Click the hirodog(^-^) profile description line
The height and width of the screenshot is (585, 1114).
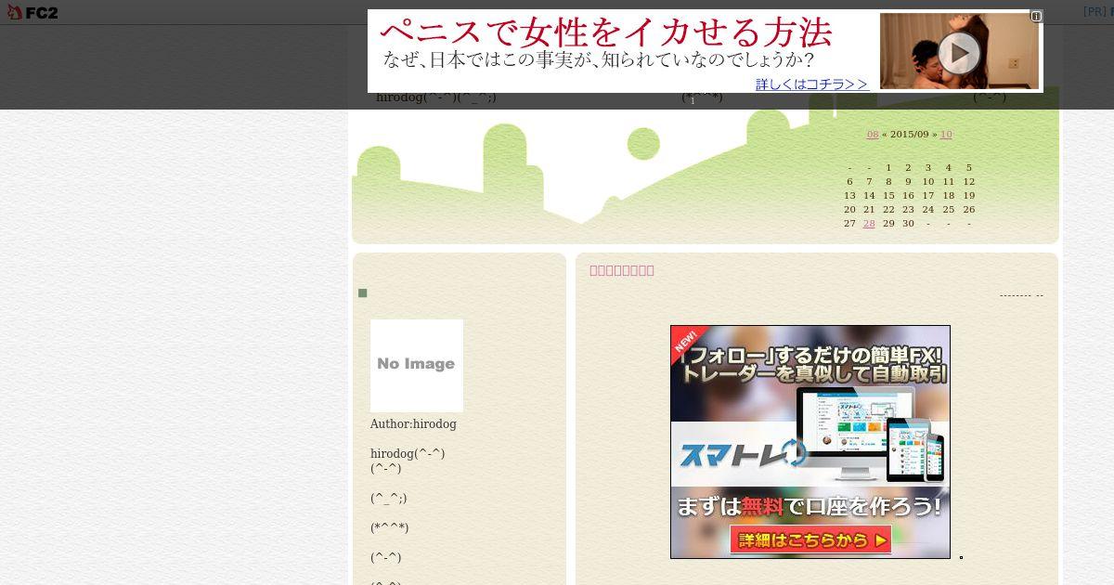coord(408,454)
